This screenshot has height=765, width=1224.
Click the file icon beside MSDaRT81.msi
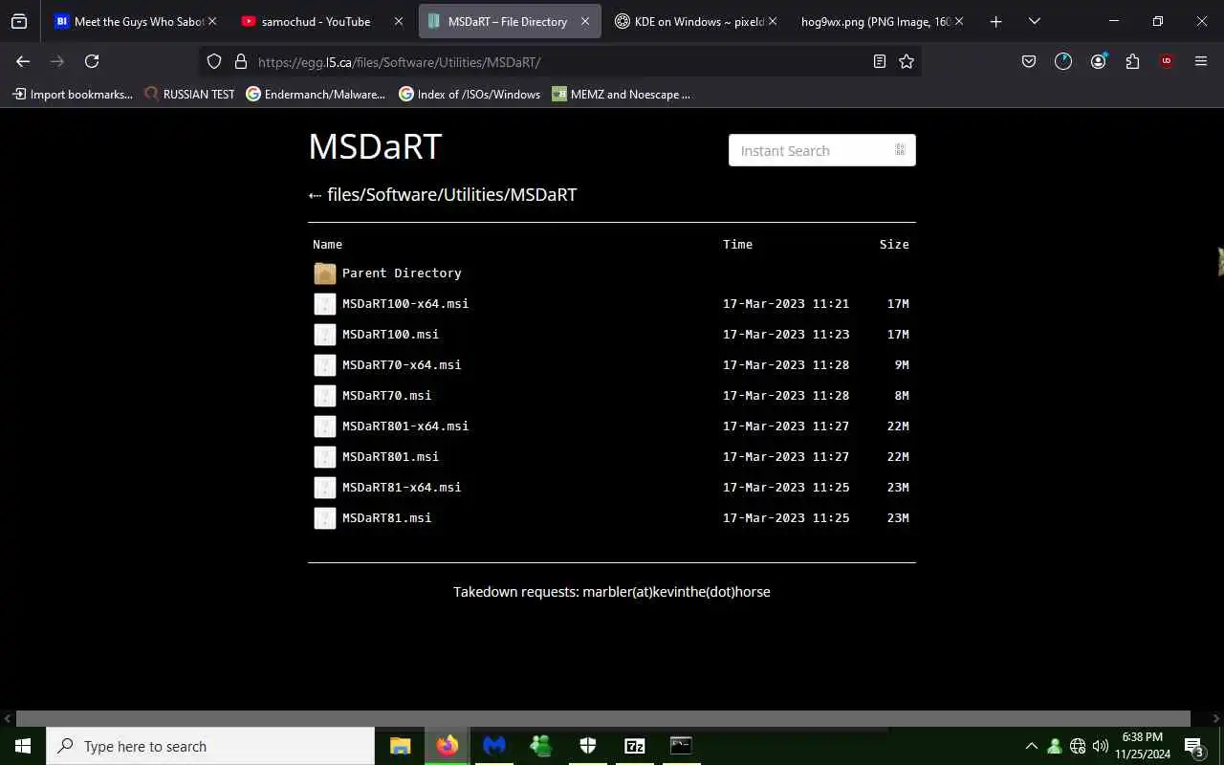(325, 518)
